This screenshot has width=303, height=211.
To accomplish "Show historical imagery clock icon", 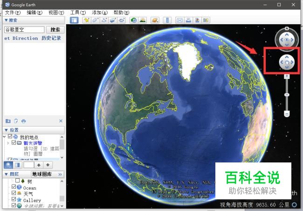I will point(134,20).
